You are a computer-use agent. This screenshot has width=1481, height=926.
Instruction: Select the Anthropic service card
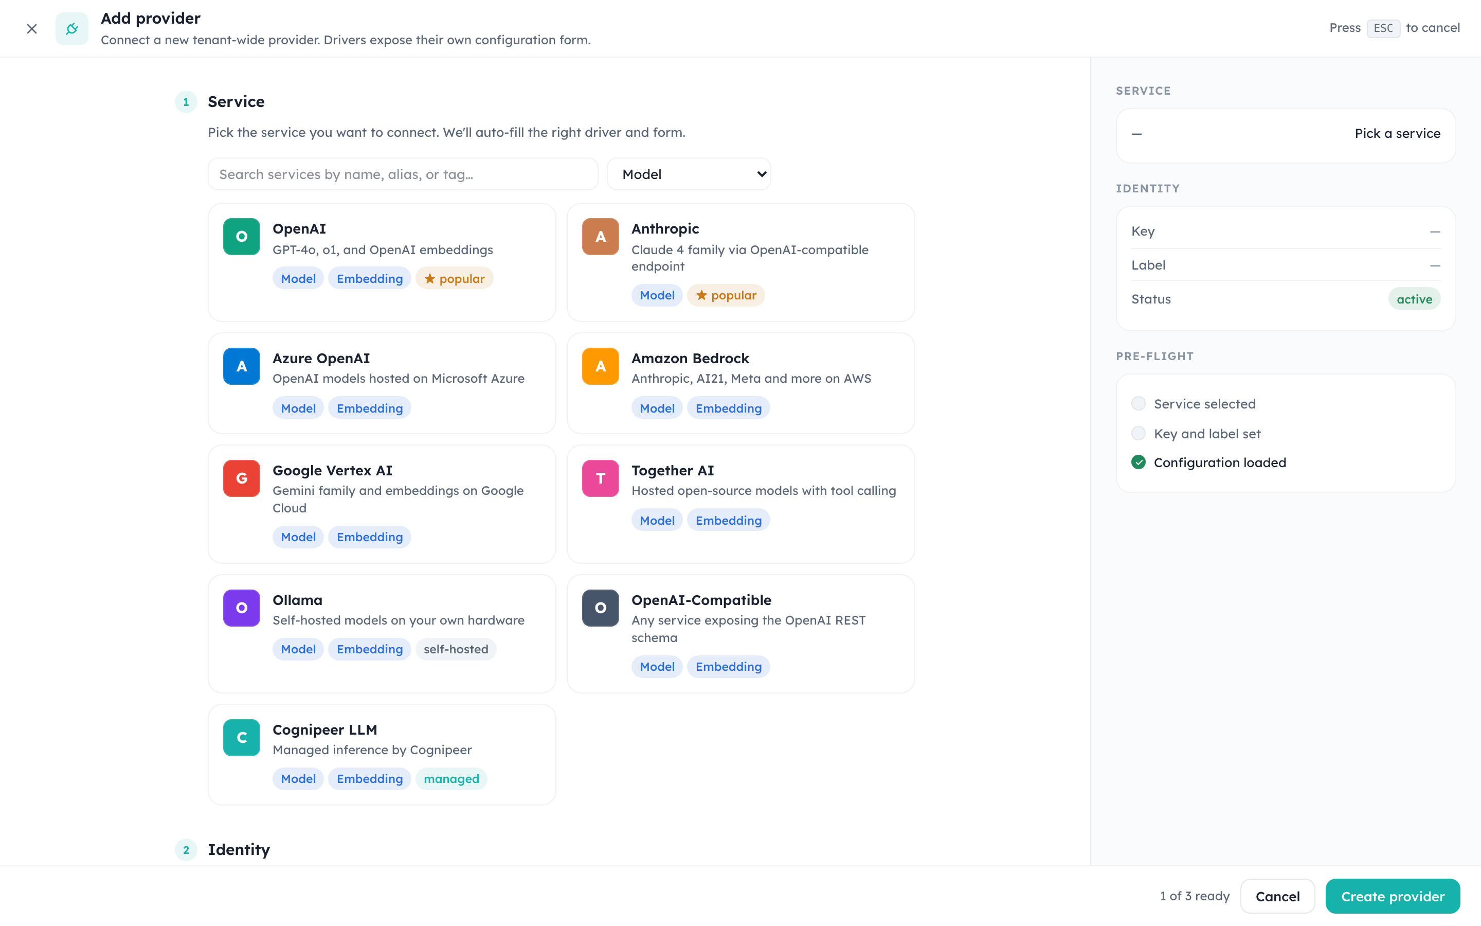click(x=740, y=262)
